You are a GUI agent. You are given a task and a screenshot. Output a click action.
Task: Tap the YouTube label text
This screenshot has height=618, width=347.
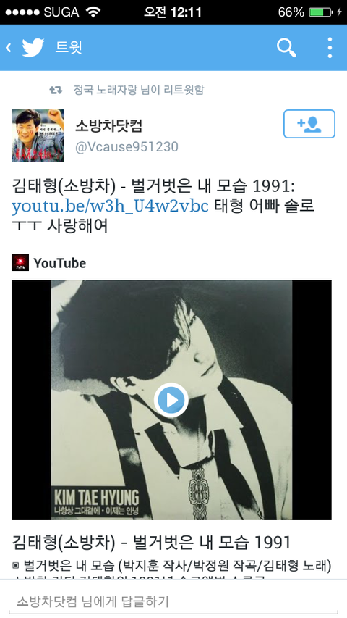click(60, 263)
